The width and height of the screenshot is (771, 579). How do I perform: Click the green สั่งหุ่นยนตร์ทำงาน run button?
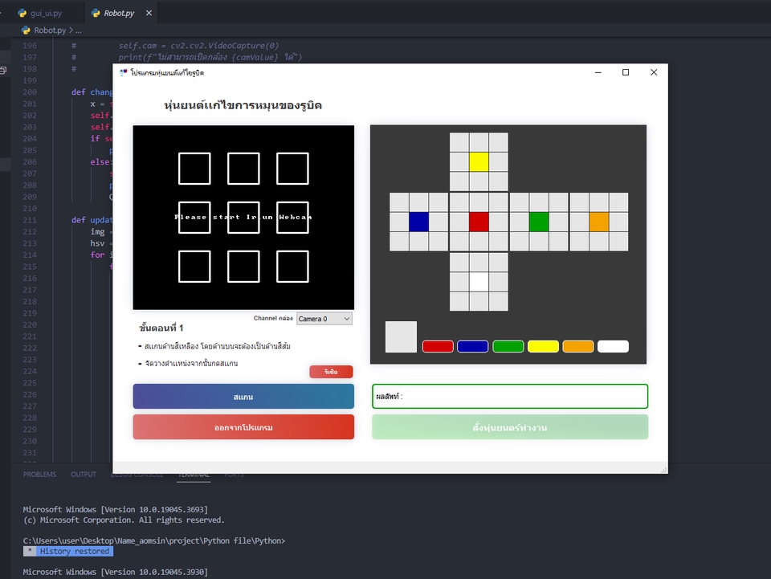pos(509,426)
